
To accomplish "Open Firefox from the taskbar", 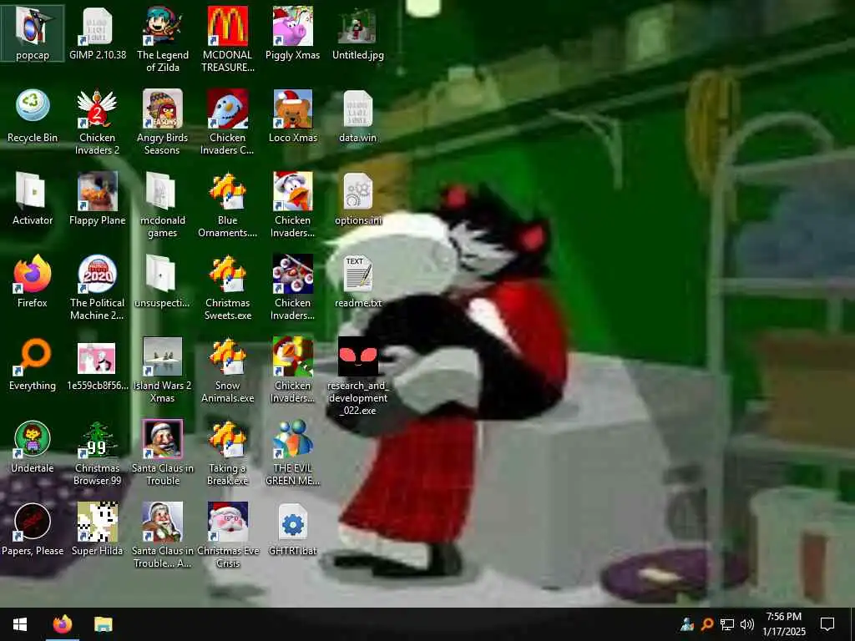I will coord(62,624).
